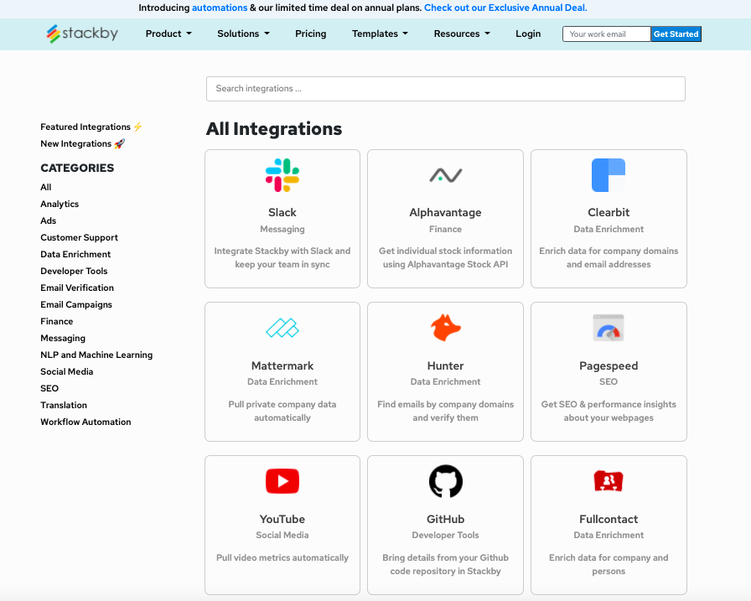The height and width of the screenshot is (601, 751).
Task: Click 'Pull private company data' description
Action: (282, 411)
